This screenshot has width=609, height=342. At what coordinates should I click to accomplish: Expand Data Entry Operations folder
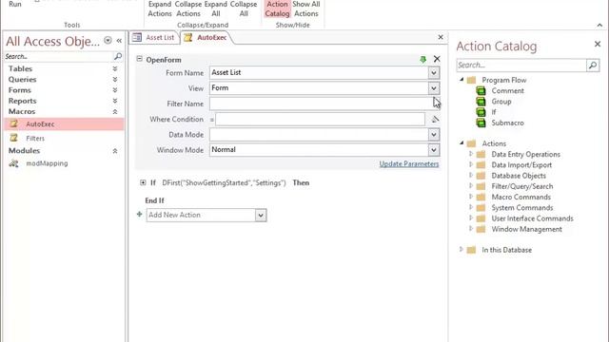point(471,154)
